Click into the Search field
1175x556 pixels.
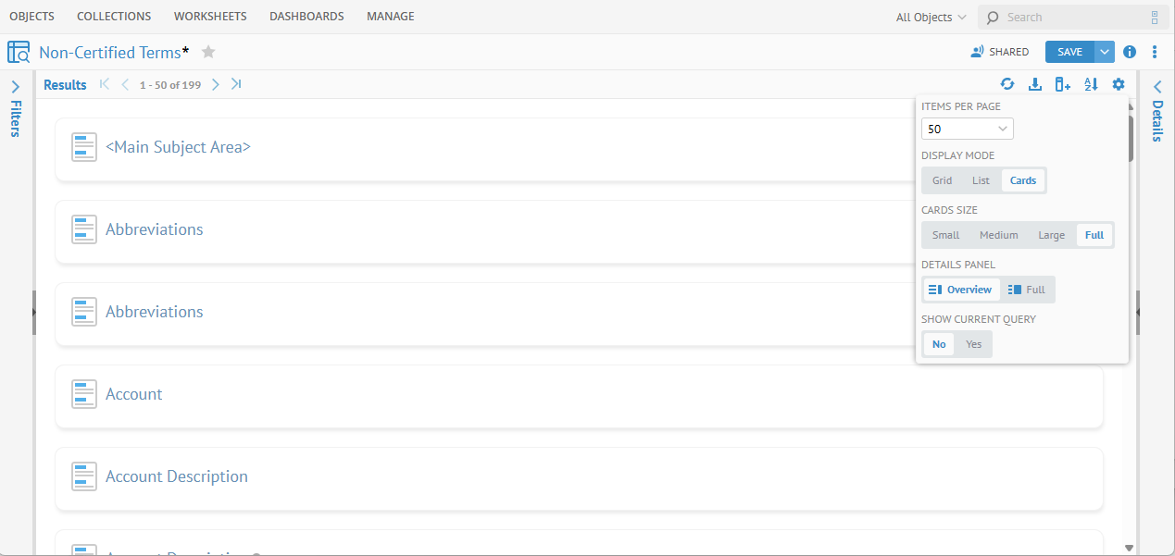pyautogui.click(x=1074, y=17)
